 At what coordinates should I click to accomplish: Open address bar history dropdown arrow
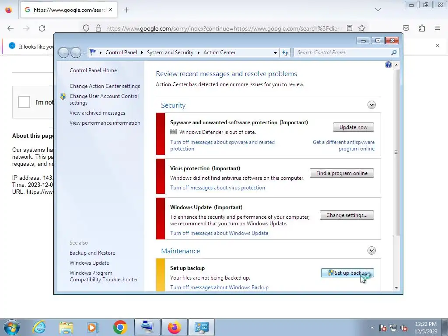tap(275, 52)
